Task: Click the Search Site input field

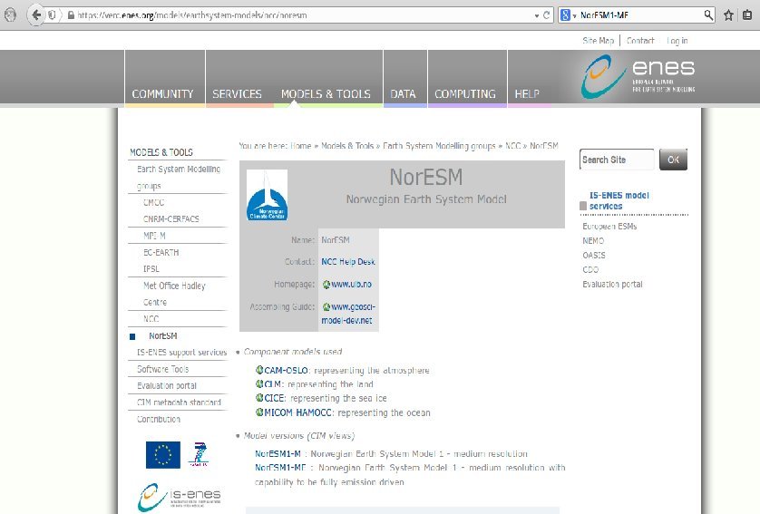Action: 617,160
